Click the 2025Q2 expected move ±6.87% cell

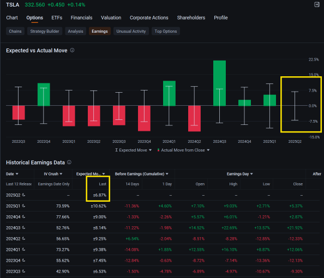[100, 195]
